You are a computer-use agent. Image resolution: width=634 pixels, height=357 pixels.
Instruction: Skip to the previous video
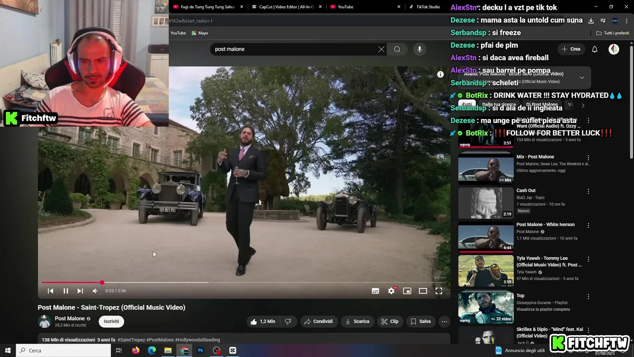pyautogui.click(x=51, y=291)
